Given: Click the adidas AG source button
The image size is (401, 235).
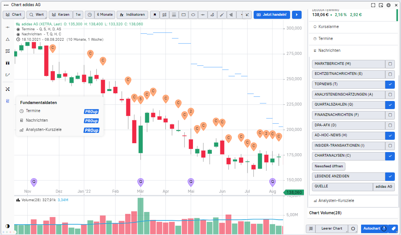Looking at the screenshot, I should (x=384, y=187).
